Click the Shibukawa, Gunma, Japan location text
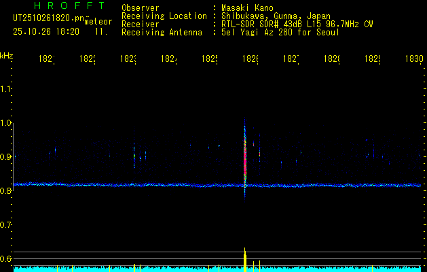Image resolution: width=427 pixels, height=272 pixels. click(276, 16)
